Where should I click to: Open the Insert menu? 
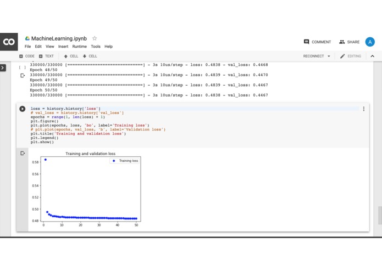(63, 47)
